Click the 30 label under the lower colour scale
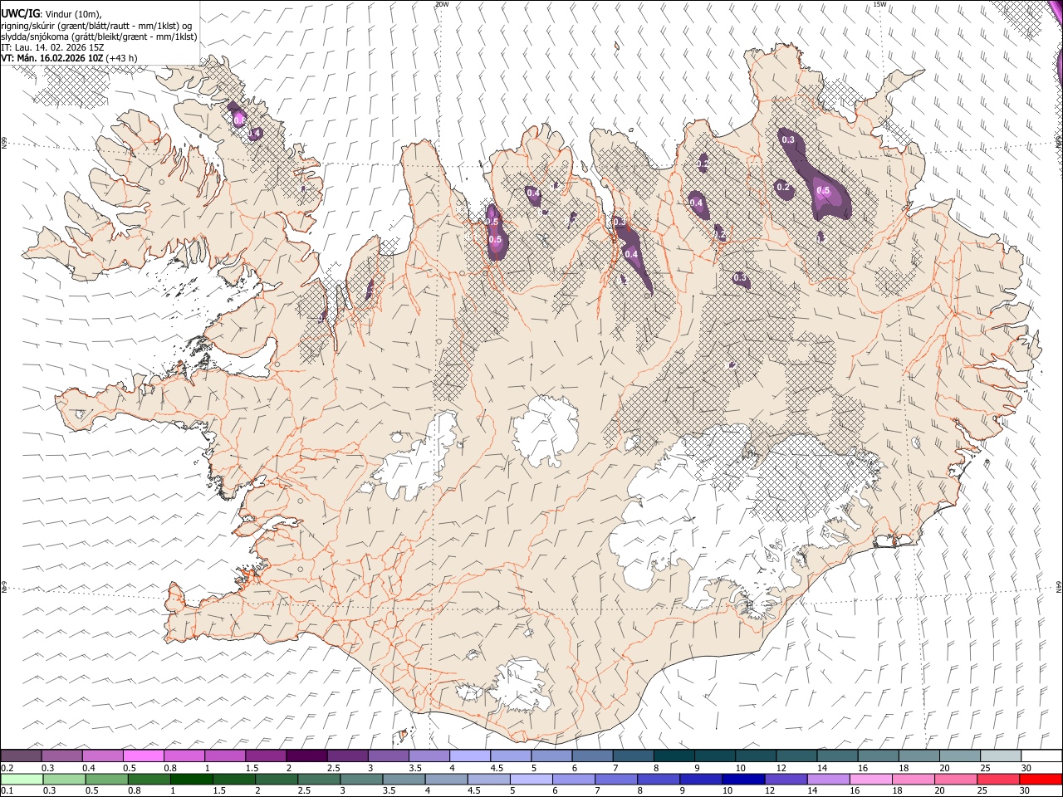 1026,790
